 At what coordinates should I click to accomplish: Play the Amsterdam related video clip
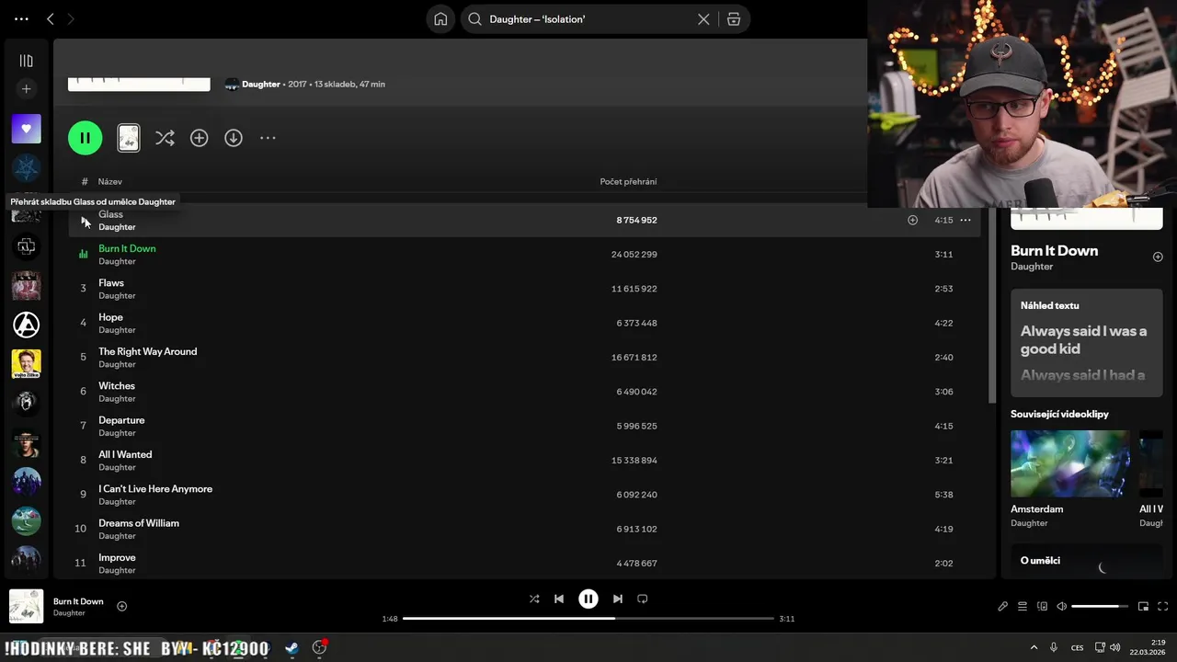[x=1070, y=463]
